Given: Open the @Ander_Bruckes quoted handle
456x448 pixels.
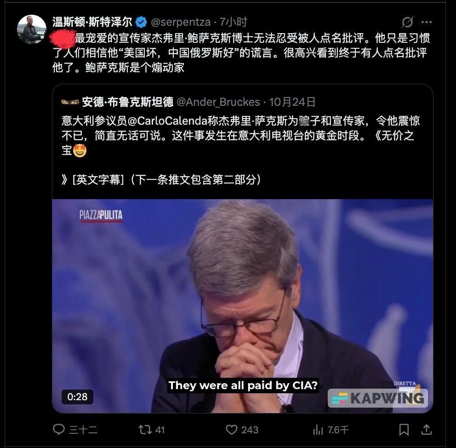Looking at the screenshot, I should pos(218,102).
